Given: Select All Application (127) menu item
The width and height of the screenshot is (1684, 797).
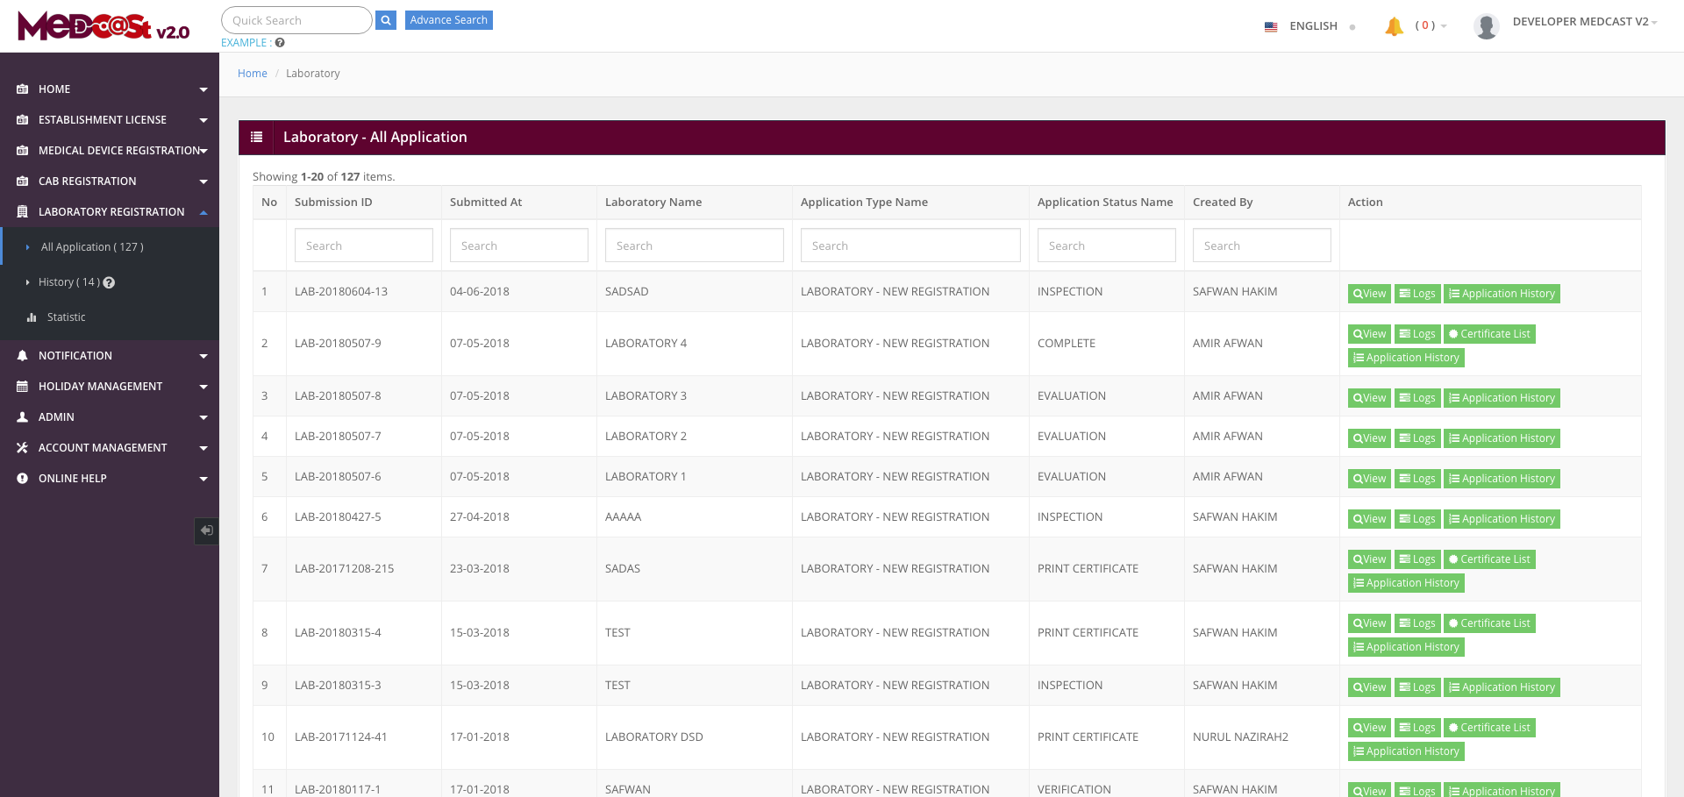Looking at the screenshot, I should click(x=92, y=247).
